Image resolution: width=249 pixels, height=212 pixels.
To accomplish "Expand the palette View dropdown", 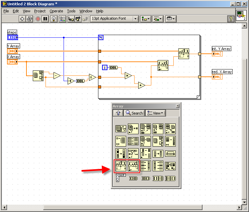I will tap(156, 113).
